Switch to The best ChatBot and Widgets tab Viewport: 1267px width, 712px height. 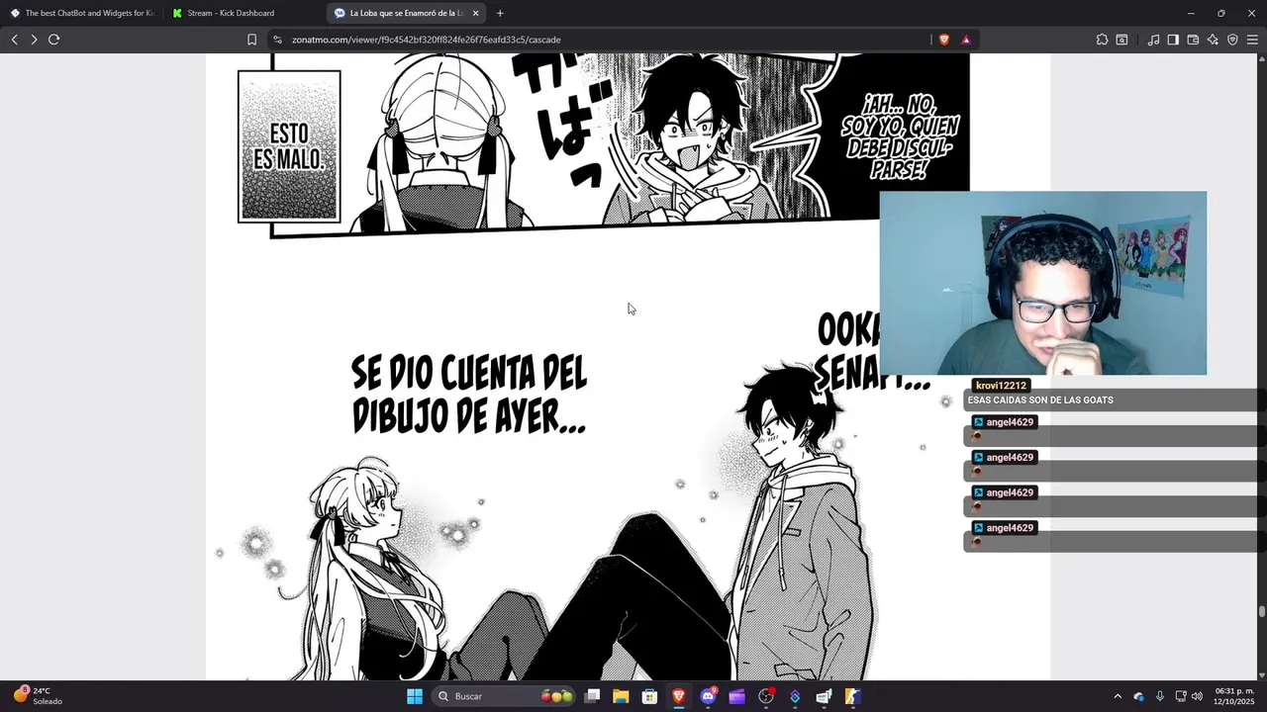[x=82, y=13]
